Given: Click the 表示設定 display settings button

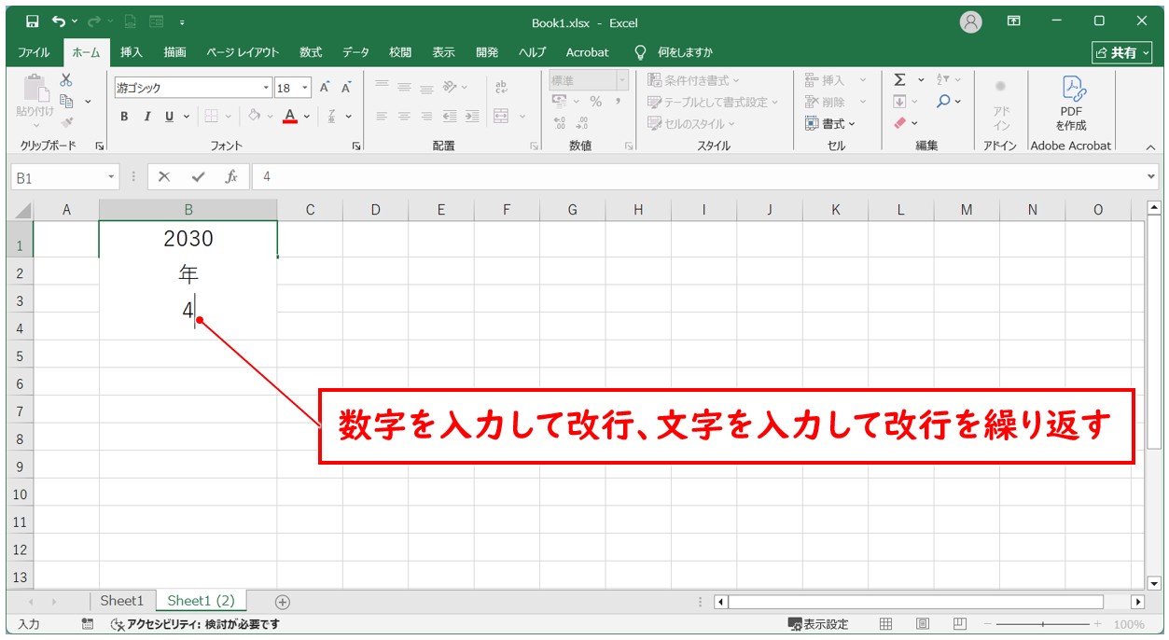Looking at the screenshot, I should [x=818, y=624].
